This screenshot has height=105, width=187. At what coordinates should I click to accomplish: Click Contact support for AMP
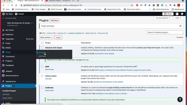(x=133, y=70)
